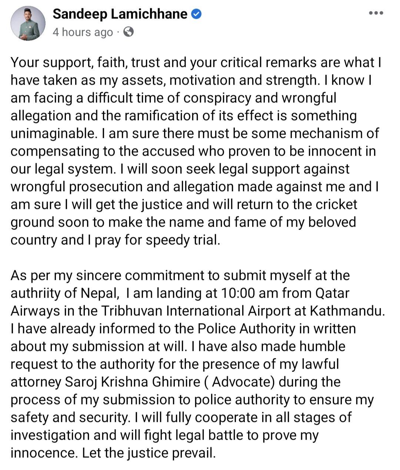Click the "Qatar" text in the post
This screenshot has height=470, width=400.
tap(332, 293)
